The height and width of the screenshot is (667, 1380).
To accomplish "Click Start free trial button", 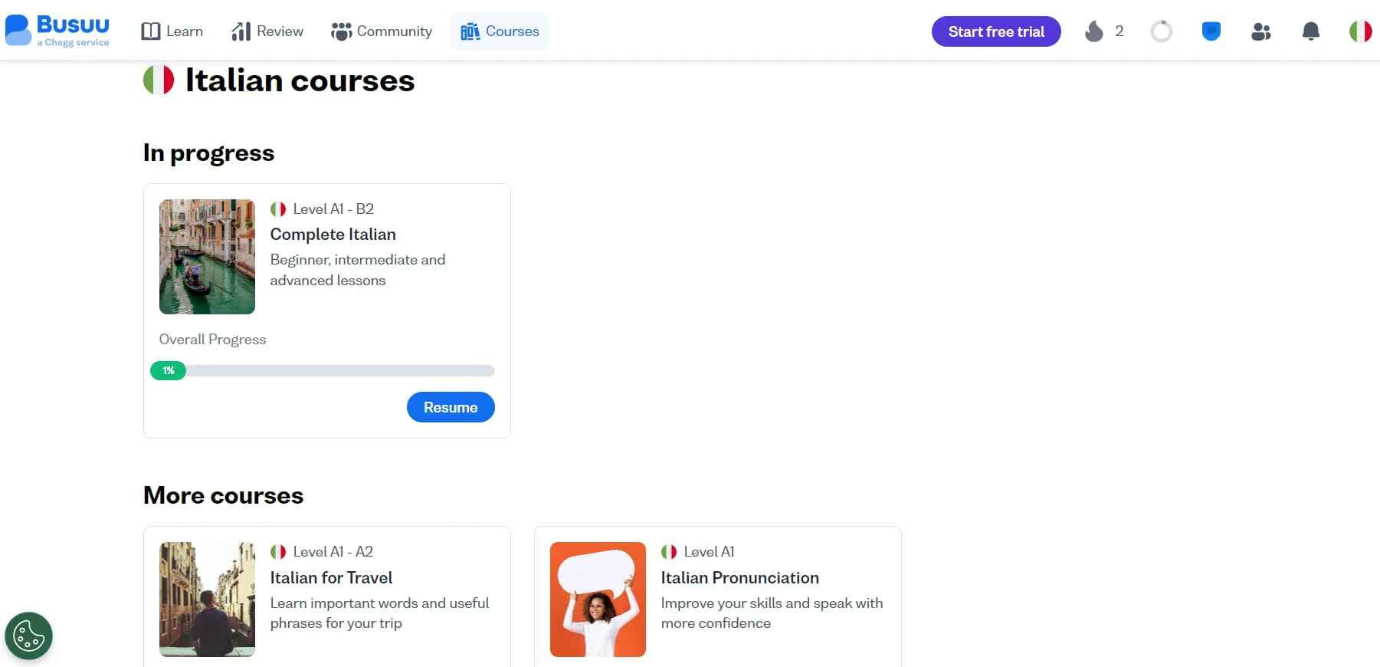I will (x=995, y=31).
